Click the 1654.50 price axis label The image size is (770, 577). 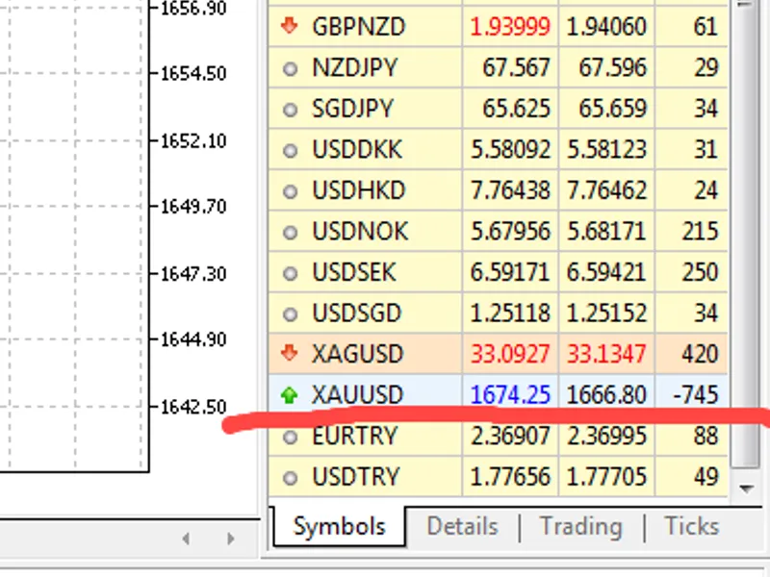[x=193, y=74]
